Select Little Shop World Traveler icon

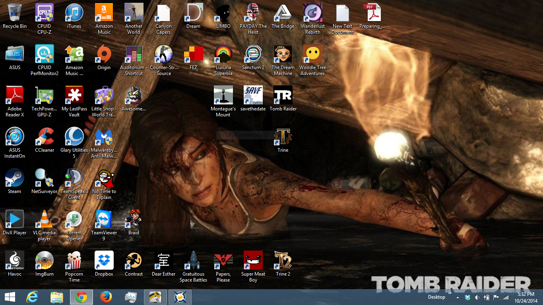[104, 95]
